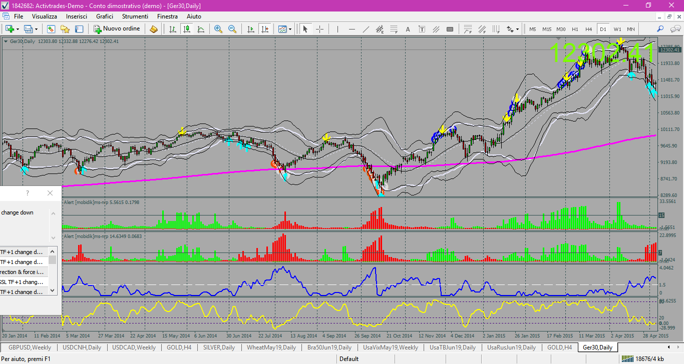The width and height of the screenshot is (684, 364).
Task: Select the H4 timeframe button
Action: pyautogui.click(x=589, y=29)
